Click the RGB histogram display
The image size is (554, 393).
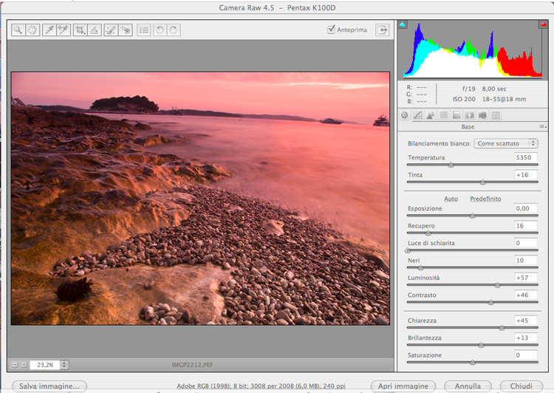473,49
